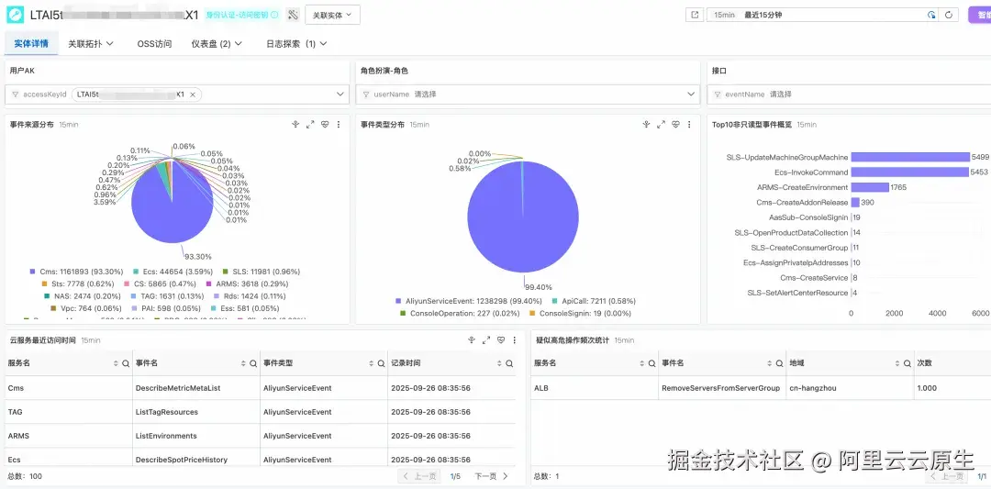Open the userName filter dropdown arrow
This screenshot has width=991, height=489.
click(691, 94)
